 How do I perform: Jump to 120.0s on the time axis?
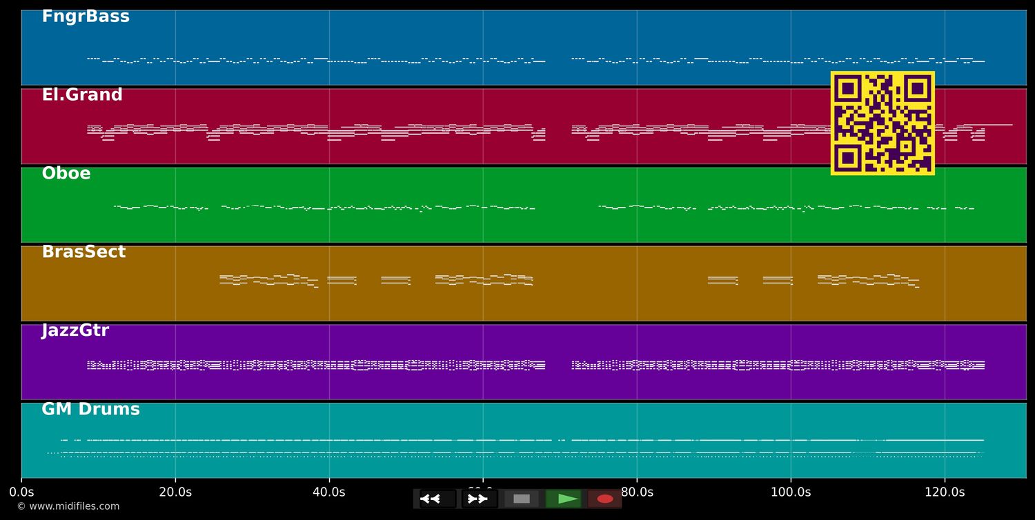[945, 492]
